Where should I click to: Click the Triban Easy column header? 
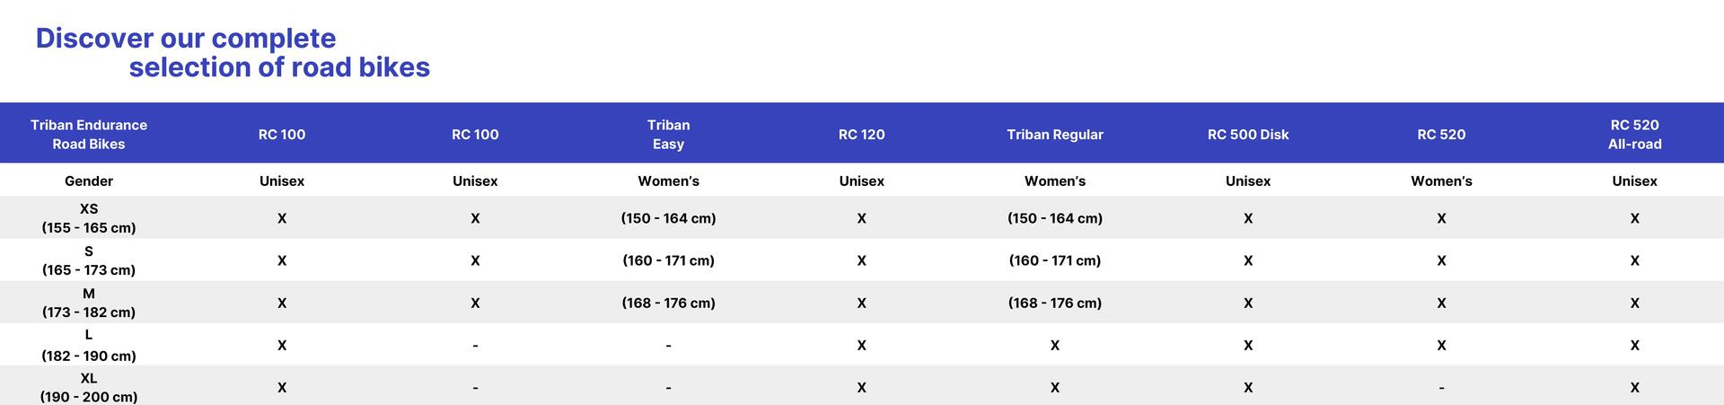[x=668, y=135]
